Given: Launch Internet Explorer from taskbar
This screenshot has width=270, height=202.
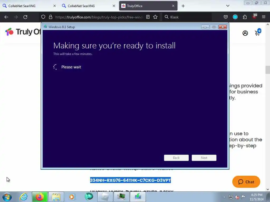Looking at the screenshot, I should point(23,197).
